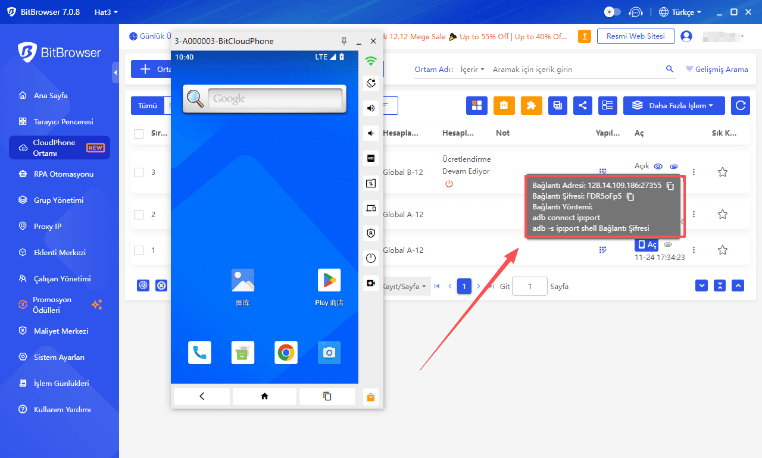Open Kayıt/Sayfa page size dropdown

pos(406,286)
